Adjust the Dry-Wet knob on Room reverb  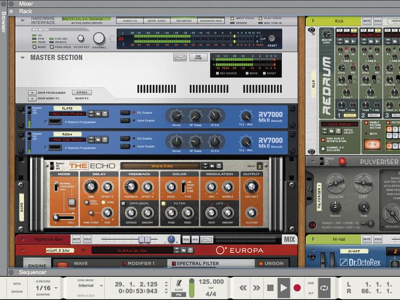tap(246, 142)
